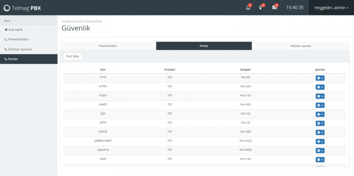The image size is (354, 176).
Task: Click the Port 80 detail cell
Action: tap(245, 77)
